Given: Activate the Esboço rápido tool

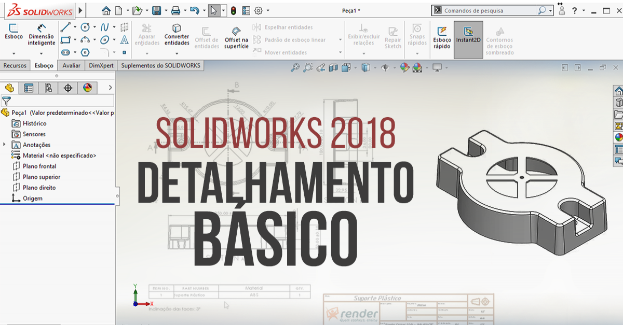Looking at the screenshot, I should 442,35.
